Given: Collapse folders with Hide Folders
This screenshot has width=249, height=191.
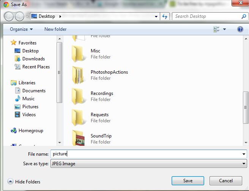Looking at the screenshot, I should 24,182.
